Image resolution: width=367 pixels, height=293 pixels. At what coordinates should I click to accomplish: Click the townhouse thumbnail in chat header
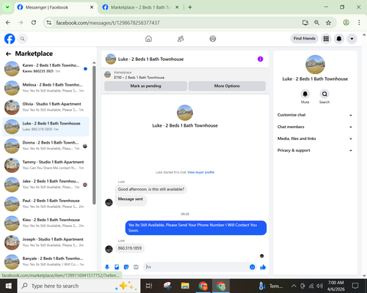click(x=111, y=59)
